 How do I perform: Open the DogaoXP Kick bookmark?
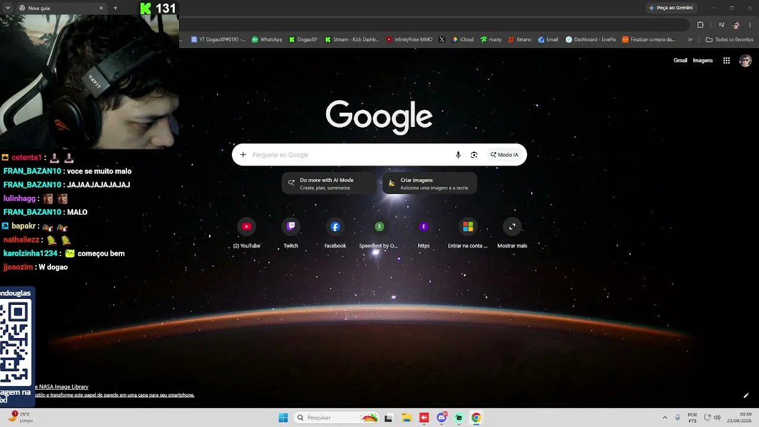click(304, 40)
